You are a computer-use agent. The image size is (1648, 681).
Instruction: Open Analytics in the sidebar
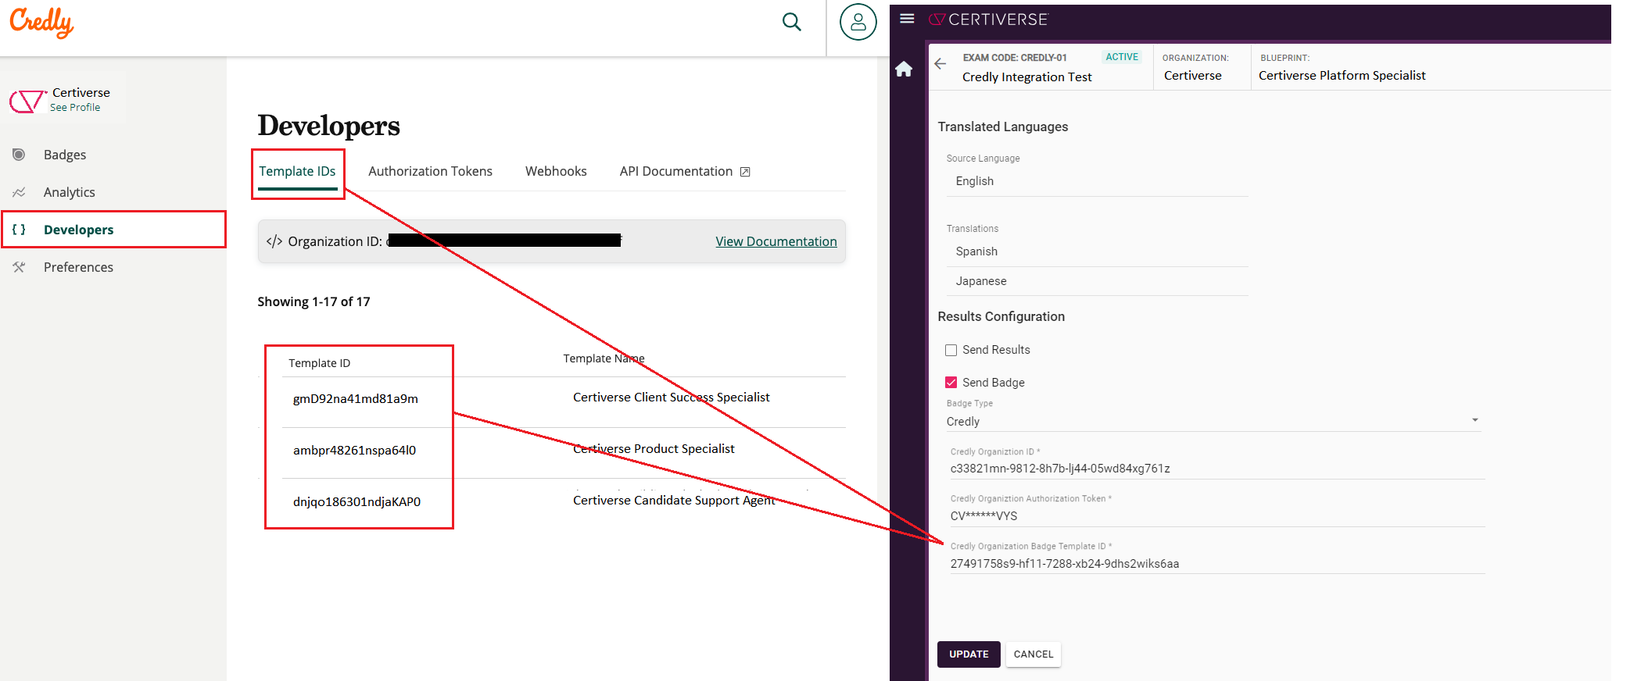tap(70, 192)
